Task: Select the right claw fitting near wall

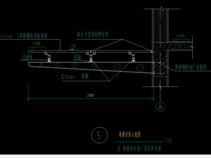Action: [132, 56]
